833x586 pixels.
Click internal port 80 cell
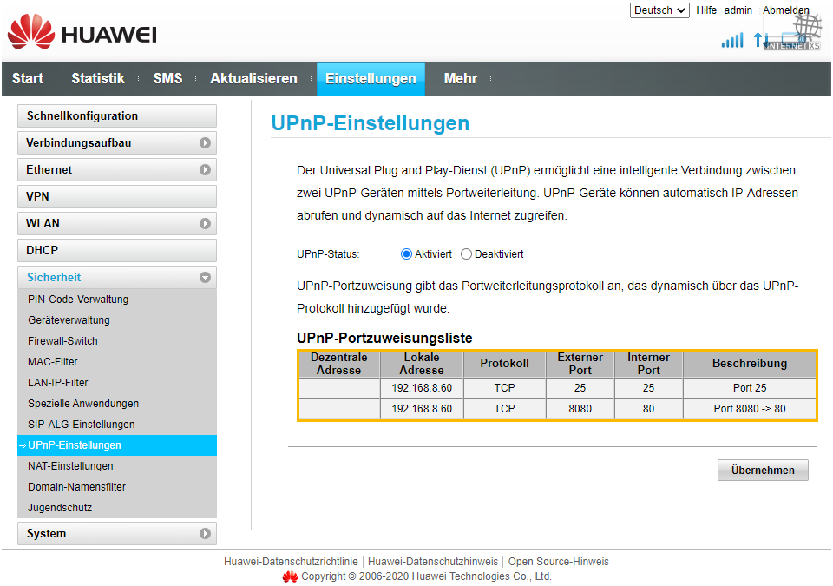pyautogui.click(x=649, y=409)
